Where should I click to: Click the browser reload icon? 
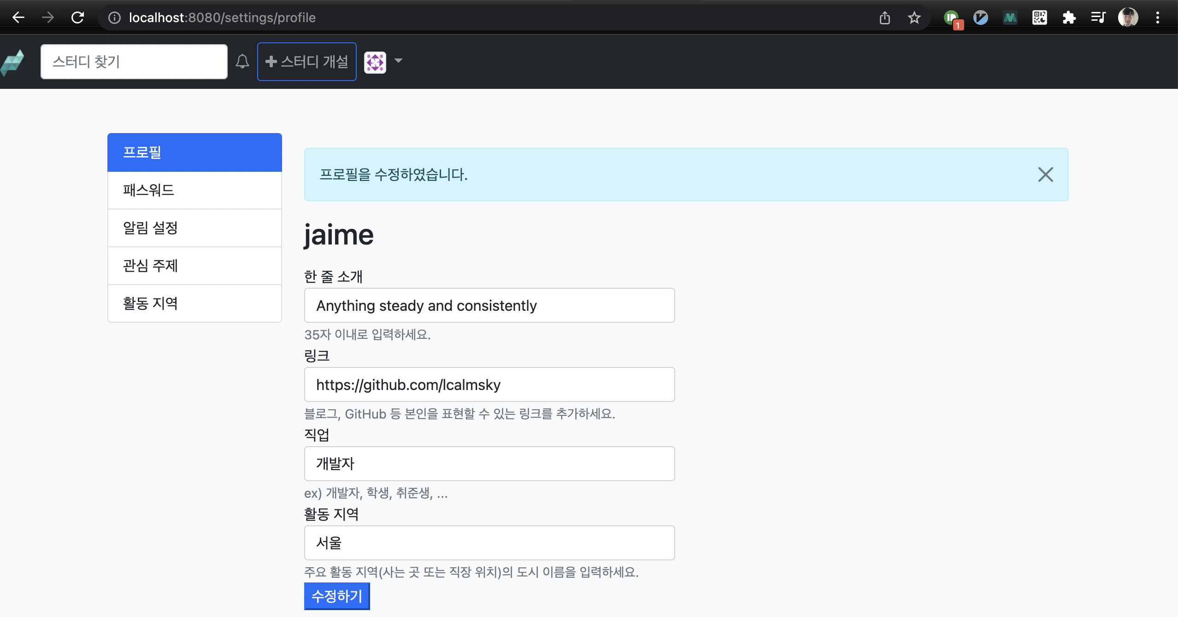(77, 17)
